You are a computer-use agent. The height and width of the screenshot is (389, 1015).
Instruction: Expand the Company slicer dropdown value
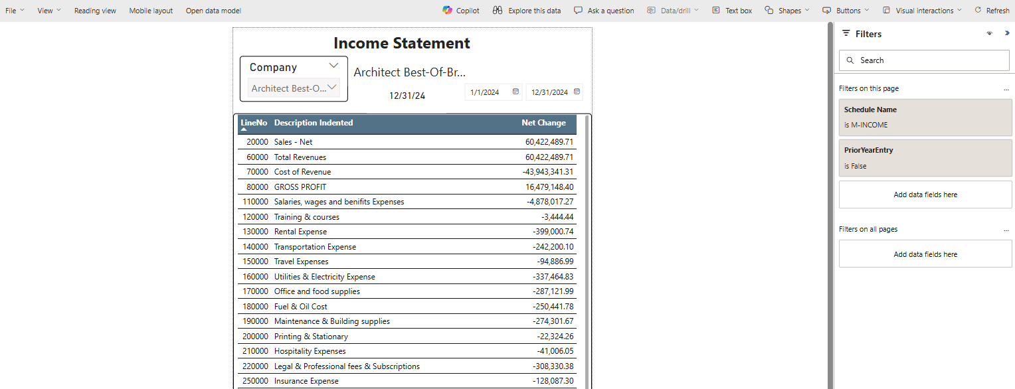[333, 88]
